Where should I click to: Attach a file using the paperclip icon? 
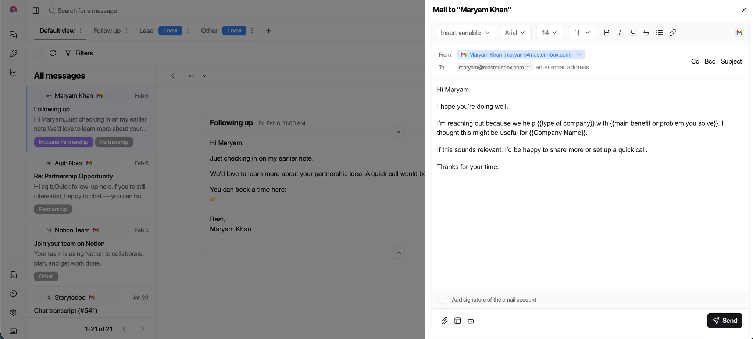[x=444, y=320]
